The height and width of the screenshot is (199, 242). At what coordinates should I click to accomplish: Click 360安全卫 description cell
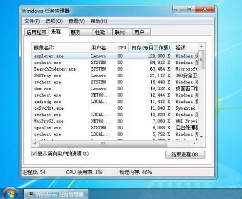coord(186,76)
